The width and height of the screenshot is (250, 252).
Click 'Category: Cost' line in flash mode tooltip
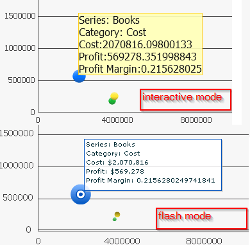tap(113, 154)
